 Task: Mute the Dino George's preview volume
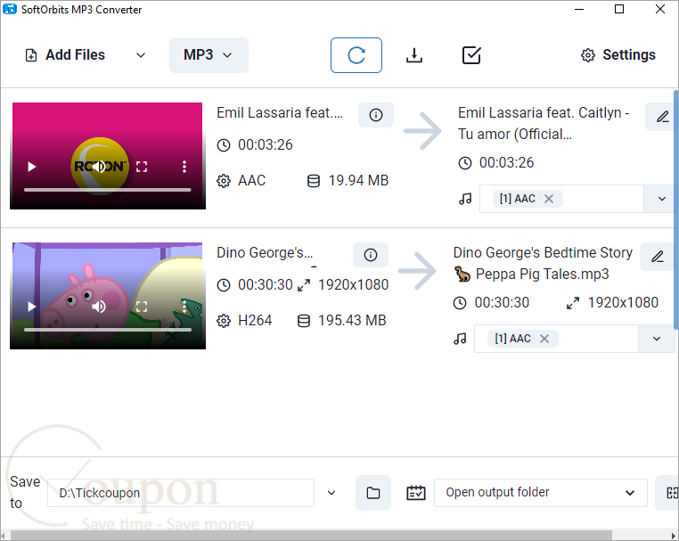point(99,307)
